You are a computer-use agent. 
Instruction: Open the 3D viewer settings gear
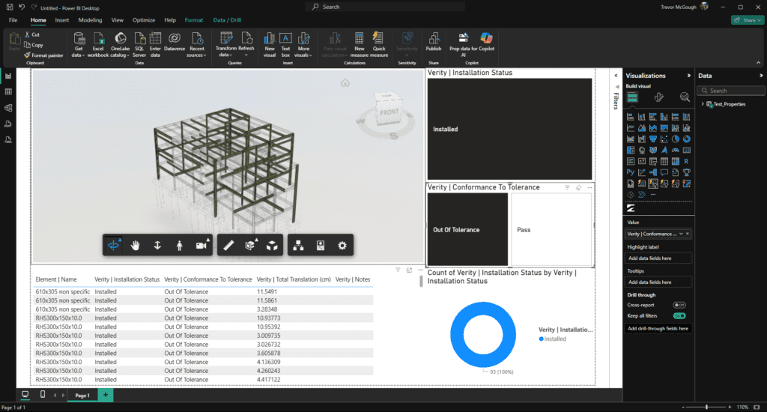(x=342, y=245)
